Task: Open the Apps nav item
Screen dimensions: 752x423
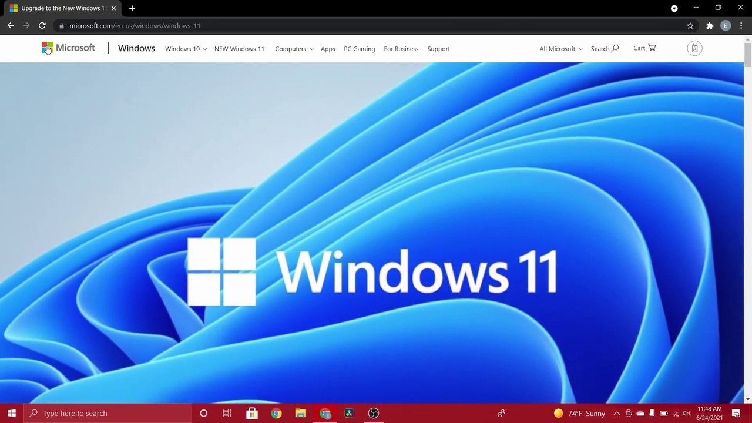Action: (x=328, y=49)
